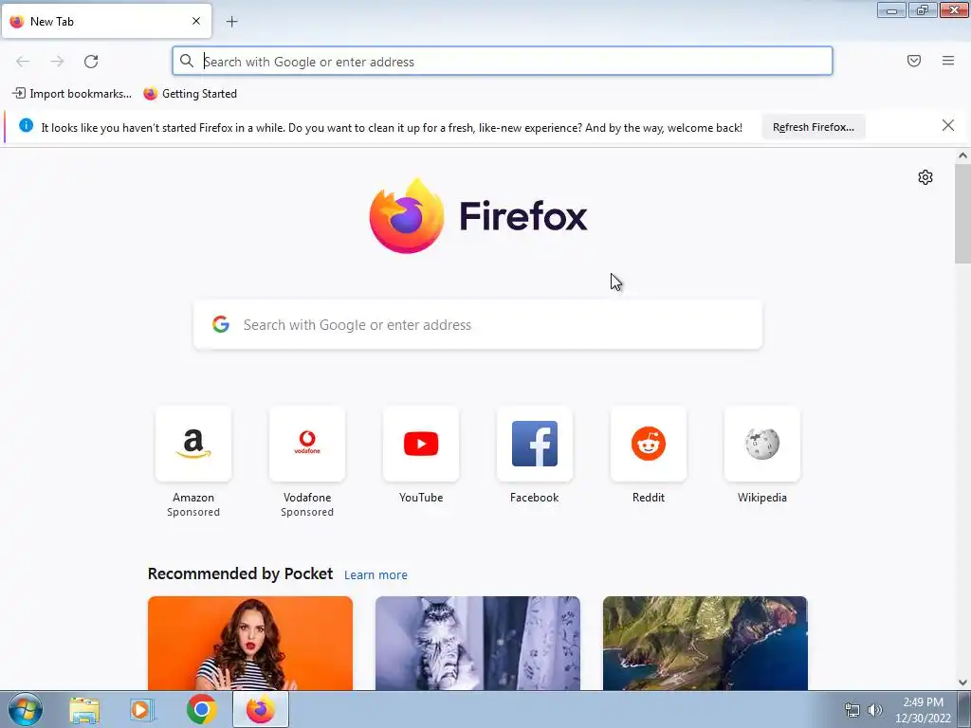The image size is (971, 728).
Task: Open Windows Explorer from taskbar
Action: pyautogui.click(x=84, y=709)
